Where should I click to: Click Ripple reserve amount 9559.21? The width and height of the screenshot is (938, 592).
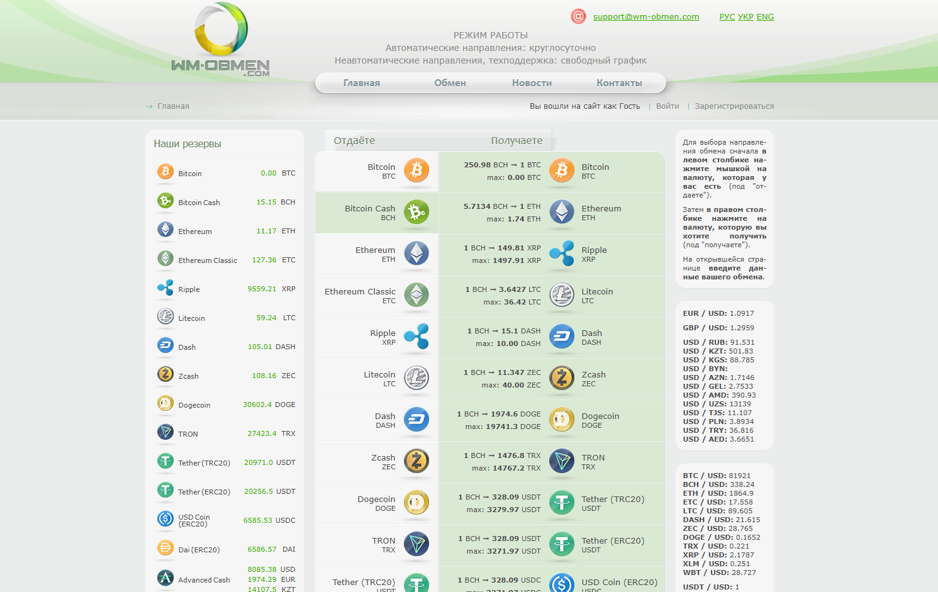(262, 289)
